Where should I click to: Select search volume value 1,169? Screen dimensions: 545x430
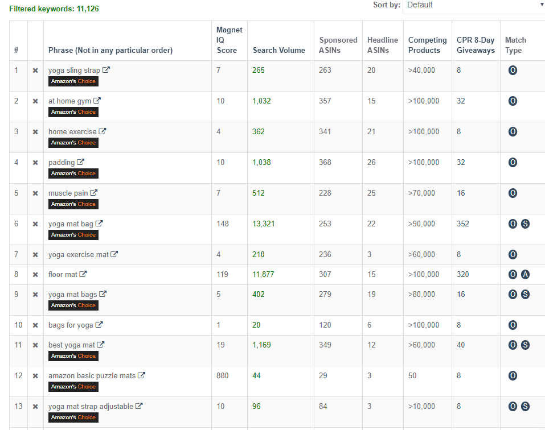261,345
